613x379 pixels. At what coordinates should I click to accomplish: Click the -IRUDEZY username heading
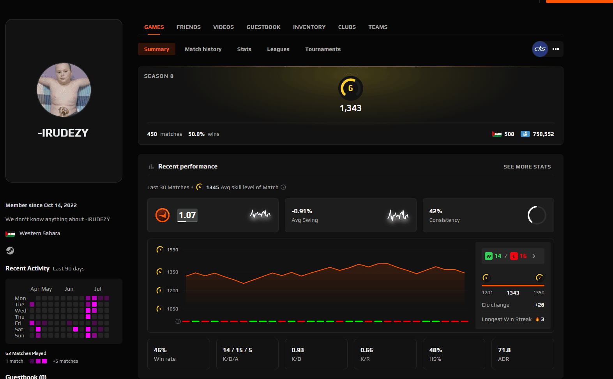[x=63, y=133]
